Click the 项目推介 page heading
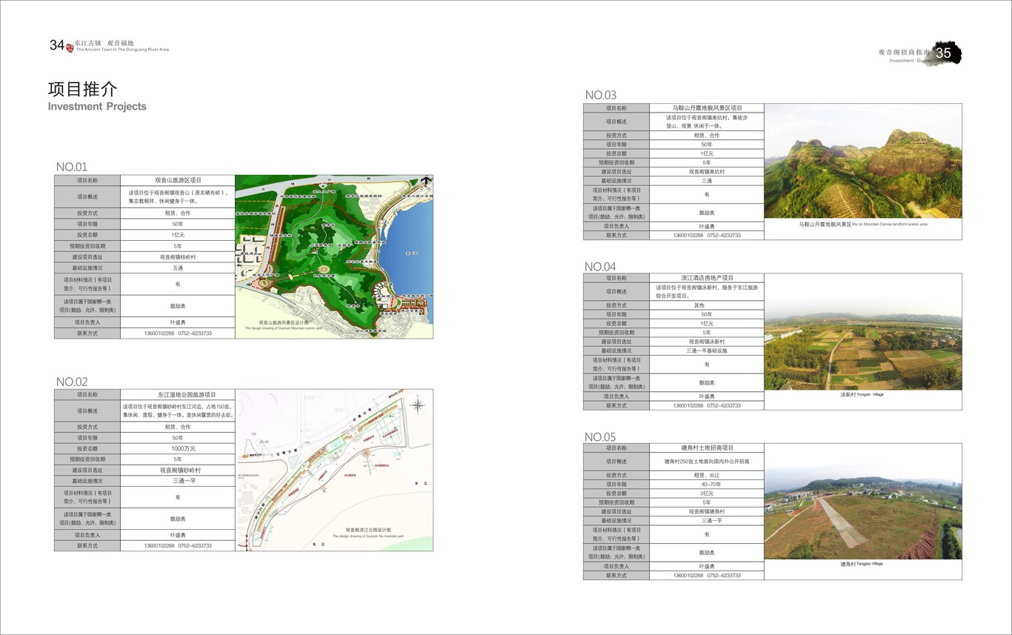This screenshot has width=1012, height=635. click(83, 90)
